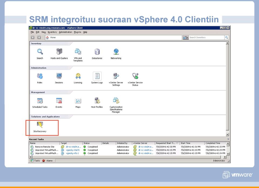Switch to the Alarms tab
This screenshot has height=188, width=259.
[x=47, y=160]
